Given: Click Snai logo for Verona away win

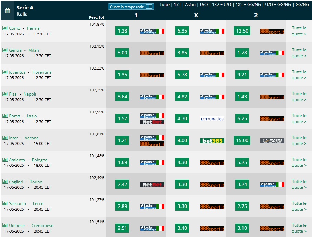Looking at the screenshot, I should point(272,141).
